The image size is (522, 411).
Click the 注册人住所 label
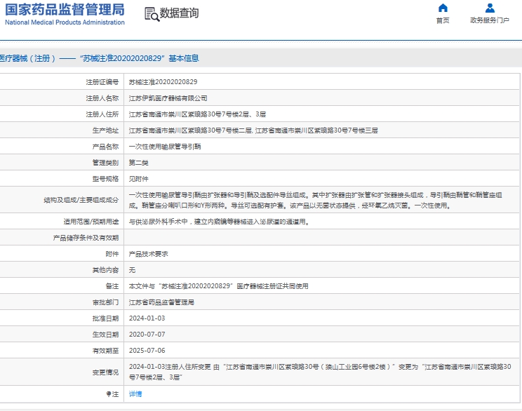click(102, 114)
